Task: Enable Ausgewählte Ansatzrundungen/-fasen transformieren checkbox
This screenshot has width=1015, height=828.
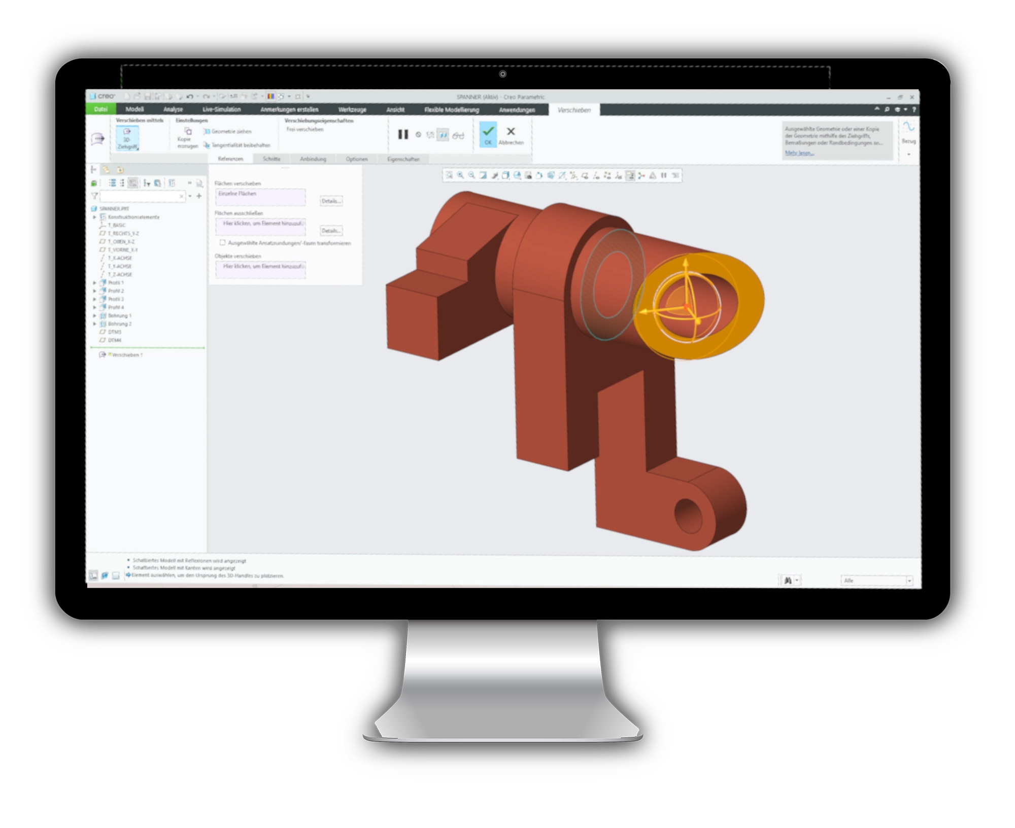Action: click(222, 242)
